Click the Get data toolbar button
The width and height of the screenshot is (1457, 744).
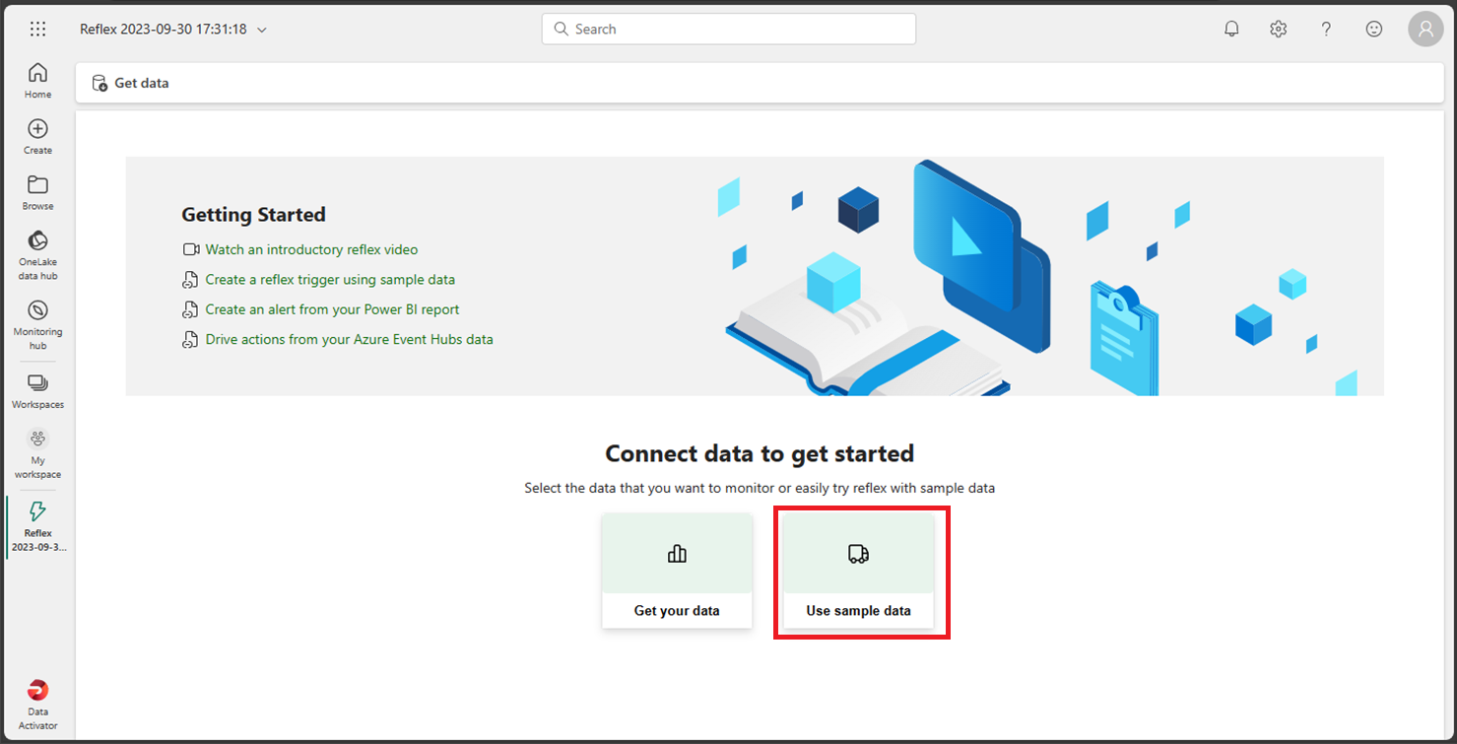[x=130, y=83]
